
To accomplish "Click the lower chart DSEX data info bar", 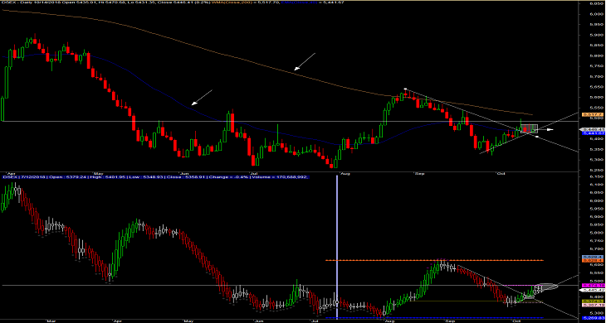I will click(155, 176).
